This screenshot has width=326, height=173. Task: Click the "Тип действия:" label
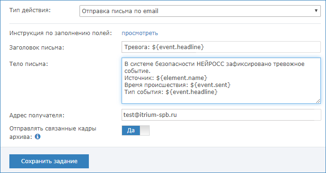click(30, 10)
